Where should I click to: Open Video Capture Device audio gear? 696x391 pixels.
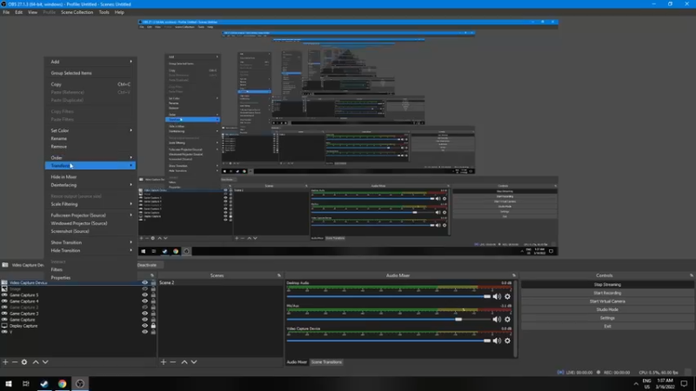tap(507, 341)
